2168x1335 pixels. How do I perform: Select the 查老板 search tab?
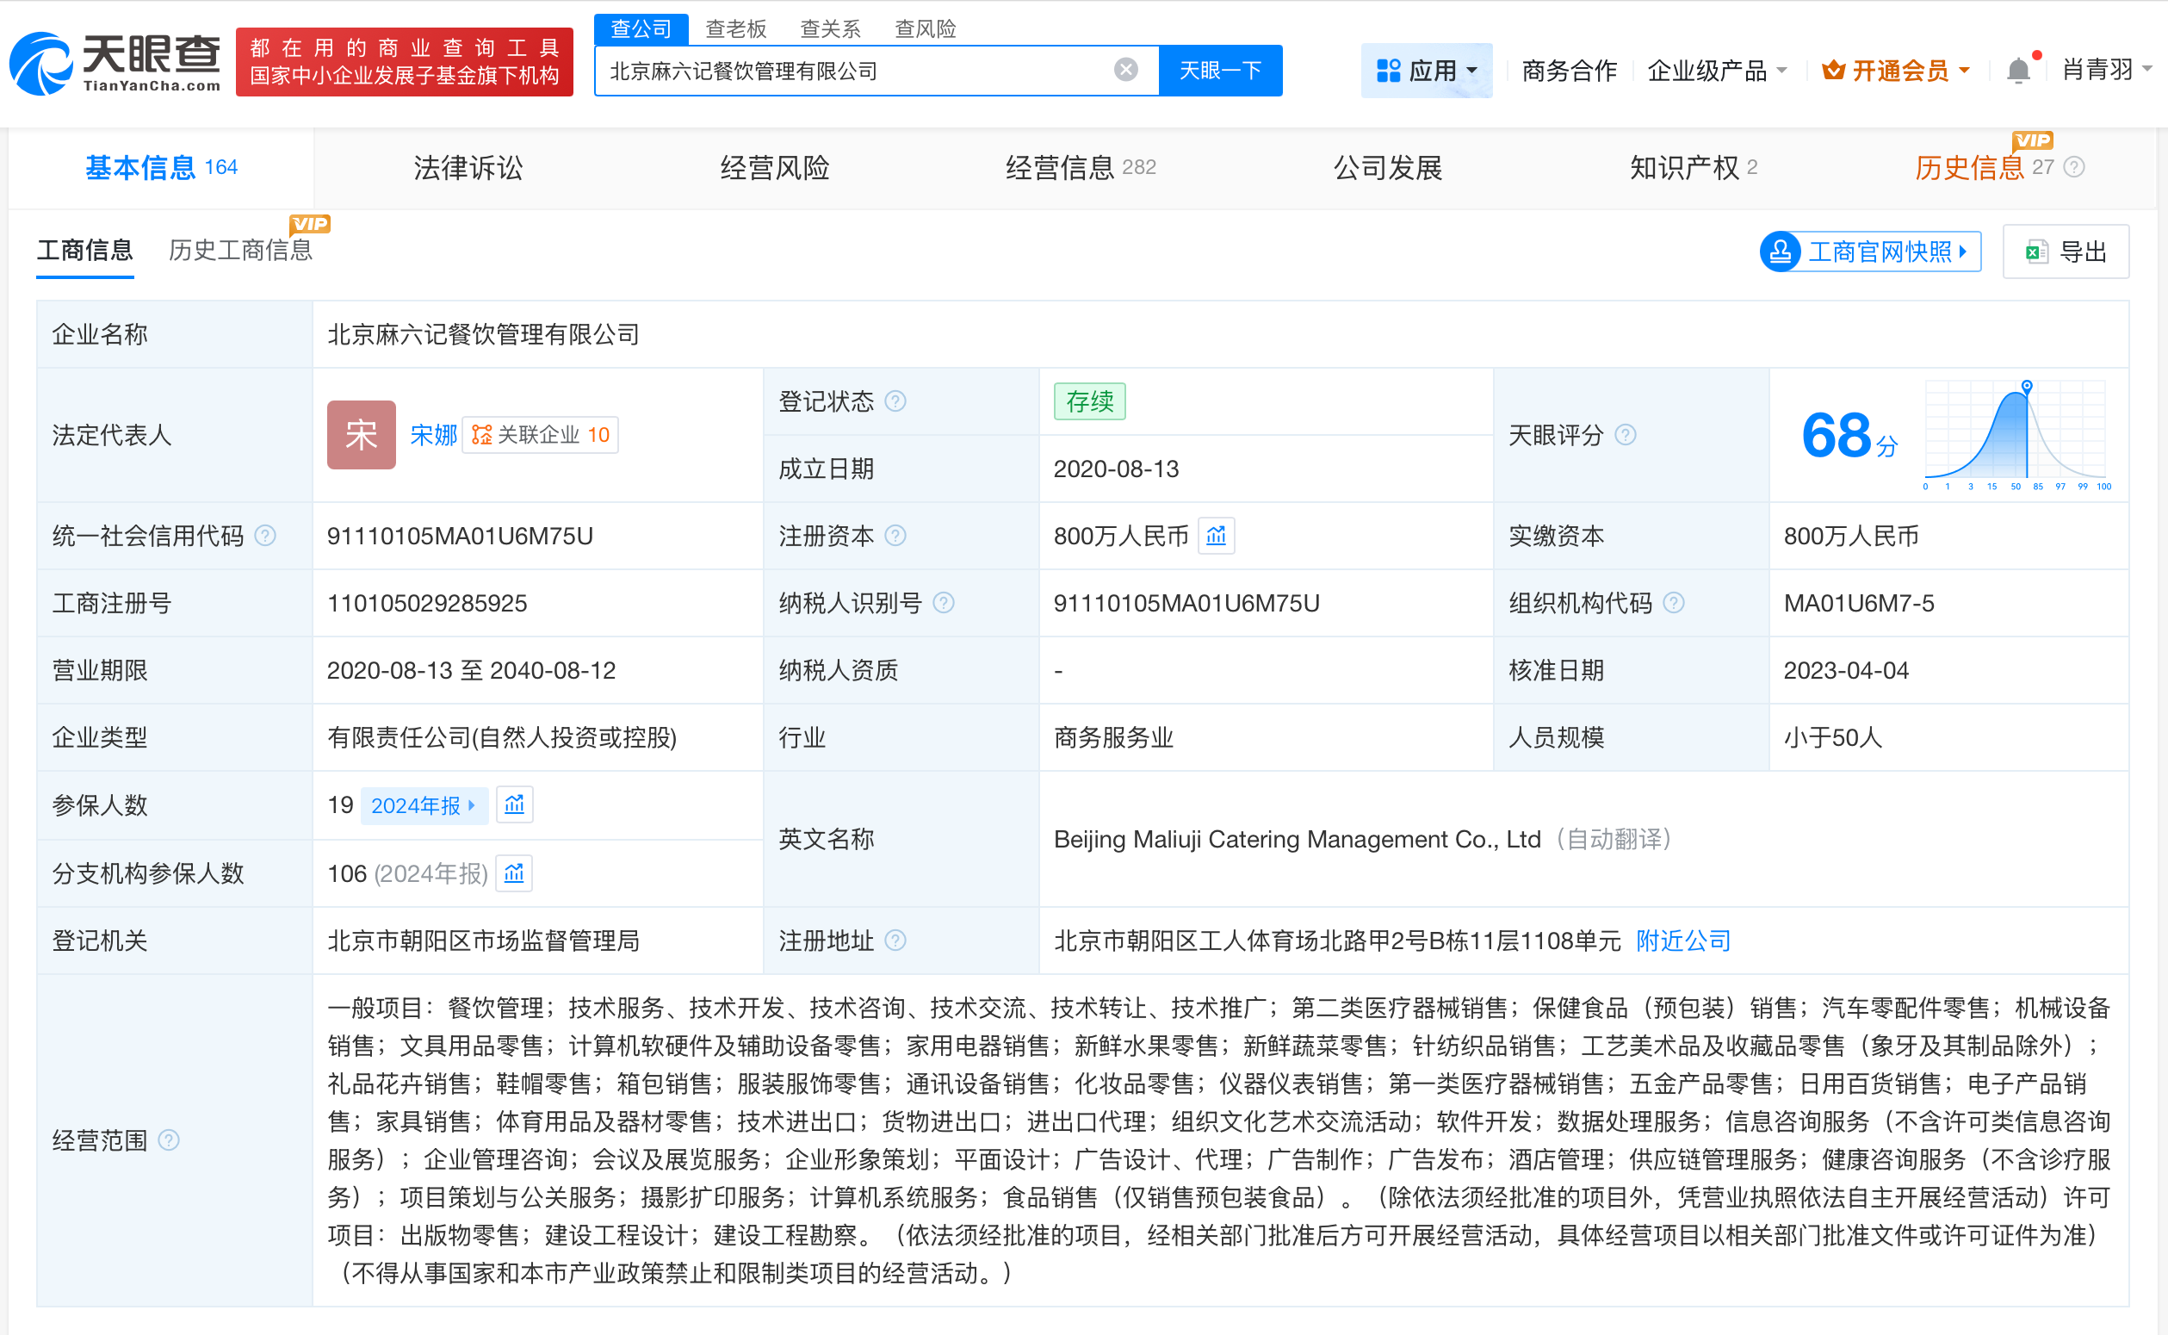[735, 28]
